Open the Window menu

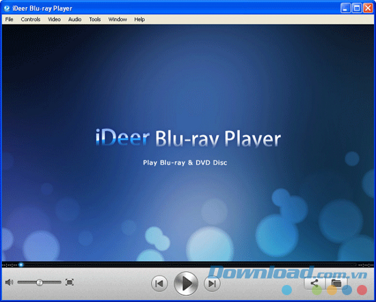click(118, 19)
